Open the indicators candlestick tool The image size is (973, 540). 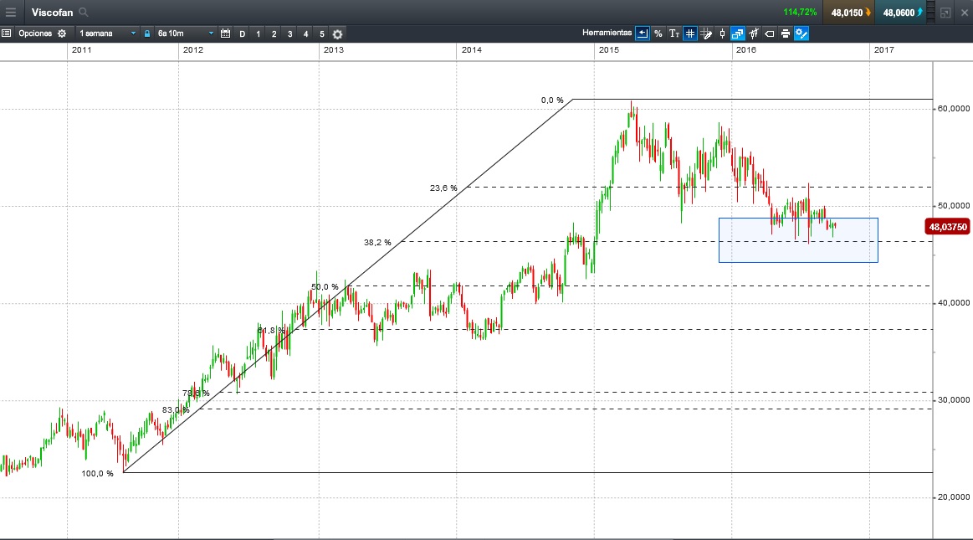[754, 33]
